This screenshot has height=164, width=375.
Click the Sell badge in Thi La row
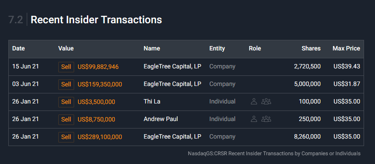(66, 102)
